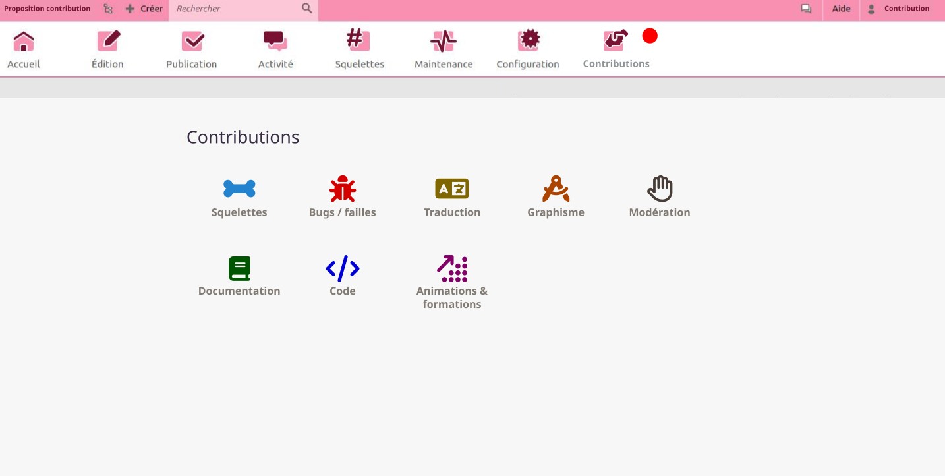This screenshot has height=476, width=945.
Task: Click the Créer button
Action: [144, 9]
